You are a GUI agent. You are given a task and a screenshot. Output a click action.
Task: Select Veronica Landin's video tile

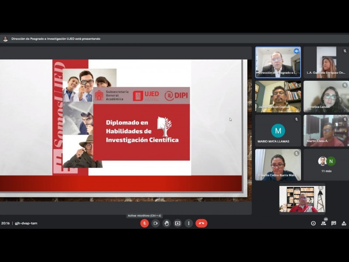click(326, 97)
